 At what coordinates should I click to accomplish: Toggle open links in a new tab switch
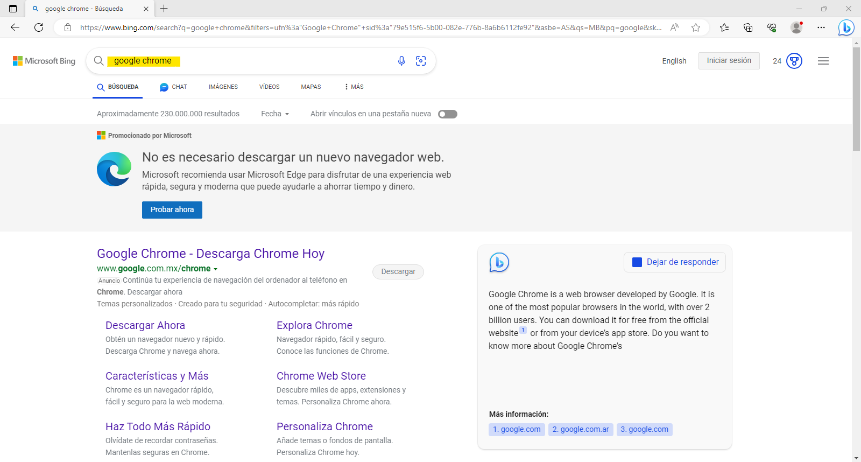(448, 114)
